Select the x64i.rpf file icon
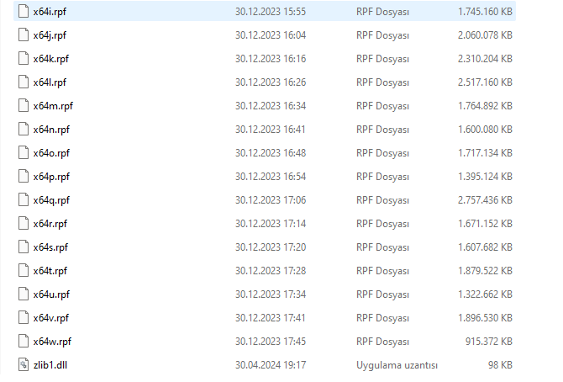Screen dimensions: 563x382 coord(24,12)
